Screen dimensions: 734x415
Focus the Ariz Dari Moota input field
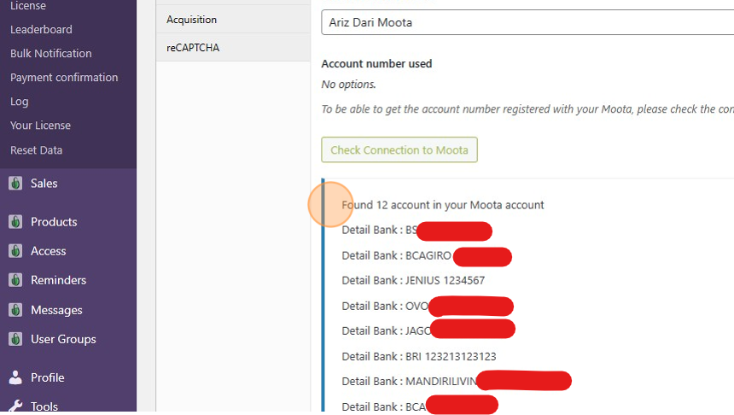click(527, 22)
